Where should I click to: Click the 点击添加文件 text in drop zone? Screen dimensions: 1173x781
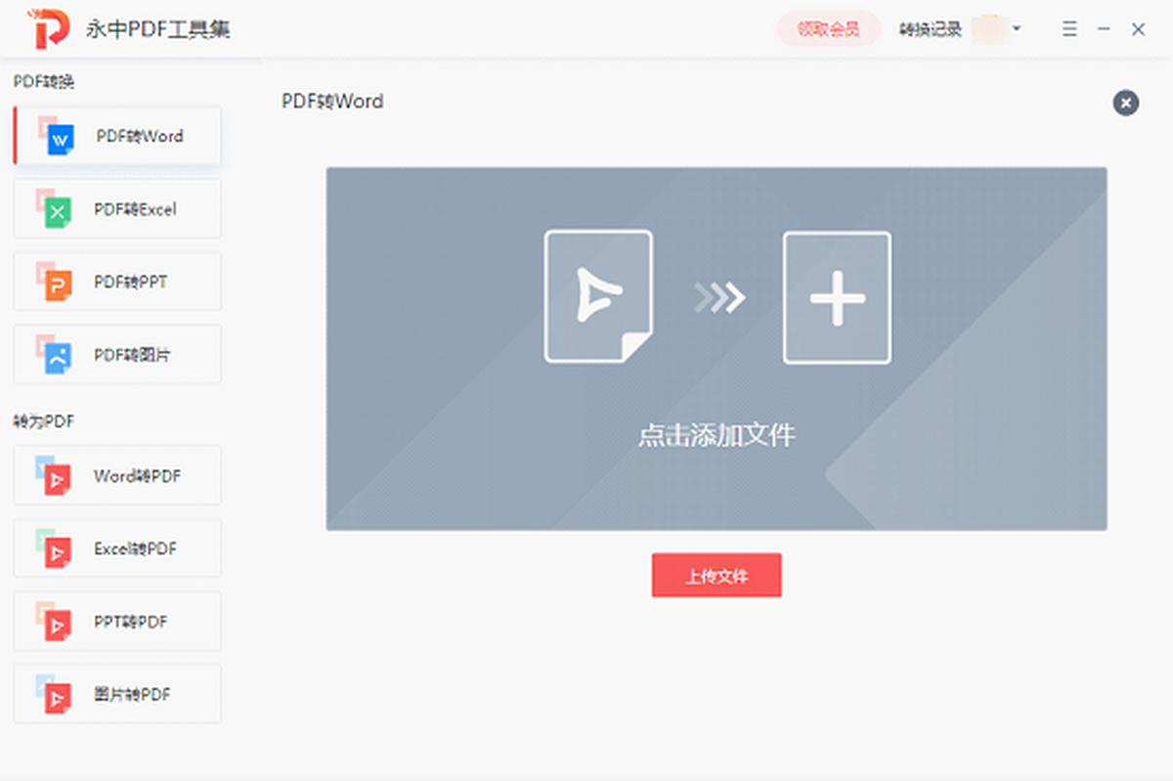pos(717,435)
